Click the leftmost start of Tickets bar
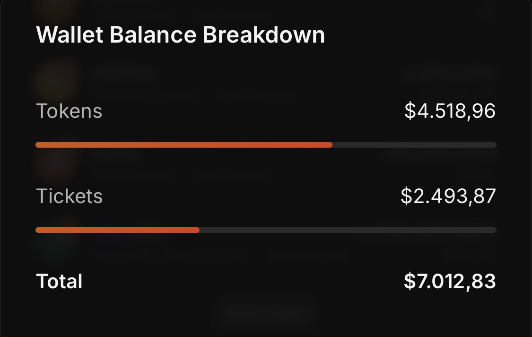Viewport: 532px width, 337px height. pos(37,230)
